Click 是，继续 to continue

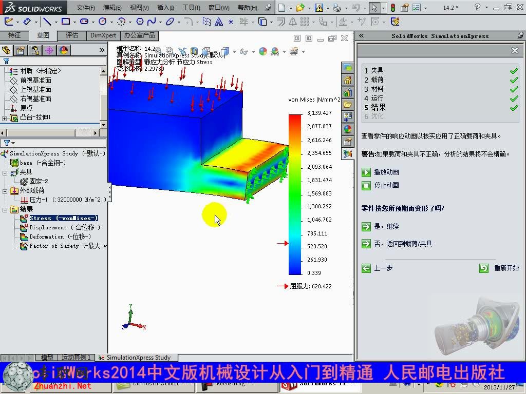(x=380, y=226)
